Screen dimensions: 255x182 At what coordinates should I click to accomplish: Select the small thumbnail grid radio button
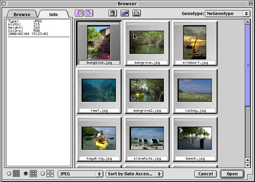[x=9, y=174]
